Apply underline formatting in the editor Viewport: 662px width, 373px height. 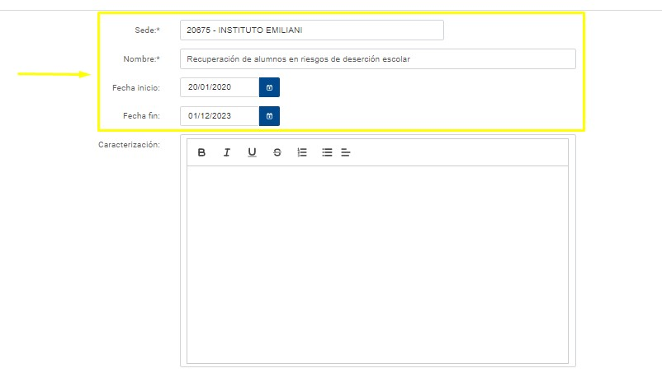[x=252, y=152]
